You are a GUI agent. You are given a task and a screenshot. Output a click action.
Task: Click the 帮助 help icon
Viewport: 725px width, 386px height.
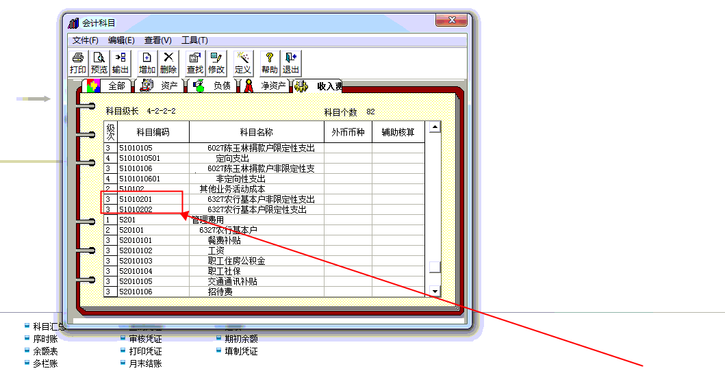pyautogui.click(x=270, y=63)
